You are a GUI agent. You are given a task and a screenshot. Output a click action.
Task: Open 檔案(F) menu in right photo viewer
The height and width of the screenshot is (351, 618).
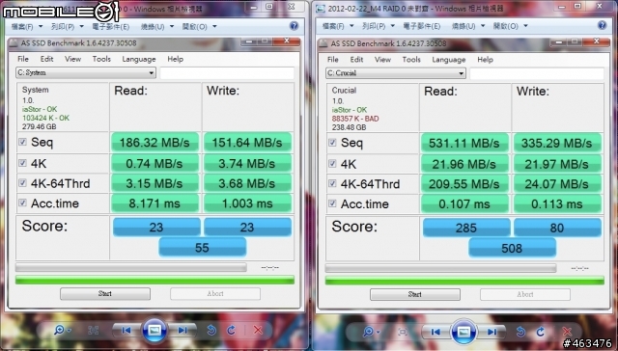pos(337,26)
